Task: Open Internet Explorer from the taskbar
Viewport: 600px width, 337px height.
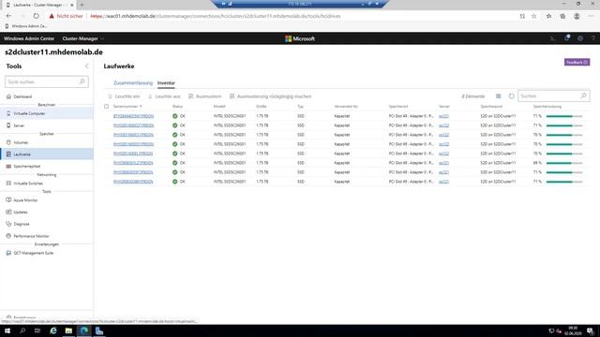Action: (x=53, y=330)
